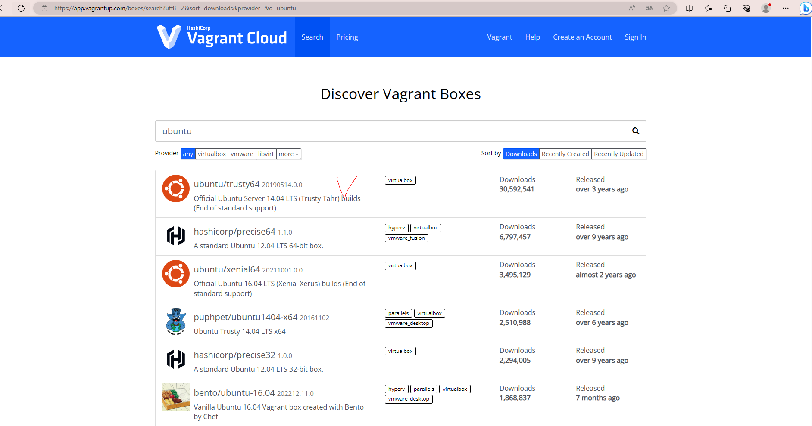Image resolution: width=812 pixels, height=426 pixels.
Task: Open the Pricing nav tab
Action: 347,37
